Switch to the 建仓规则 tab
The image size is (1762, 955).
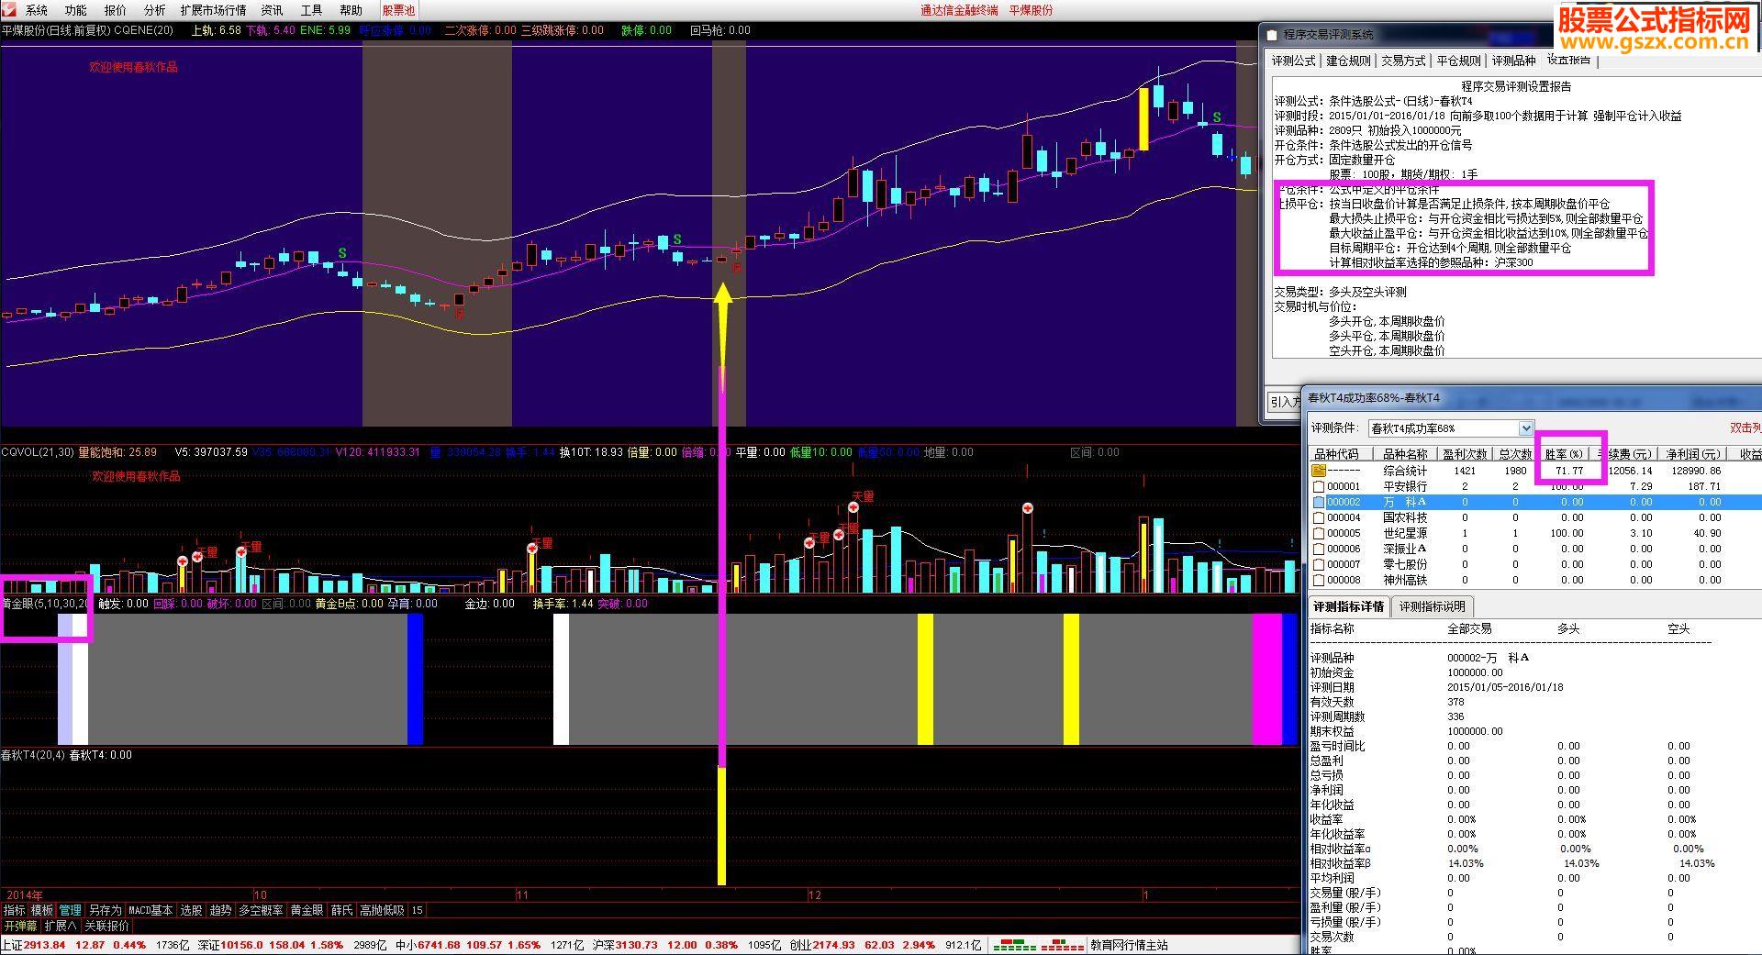click(1348, 61)
